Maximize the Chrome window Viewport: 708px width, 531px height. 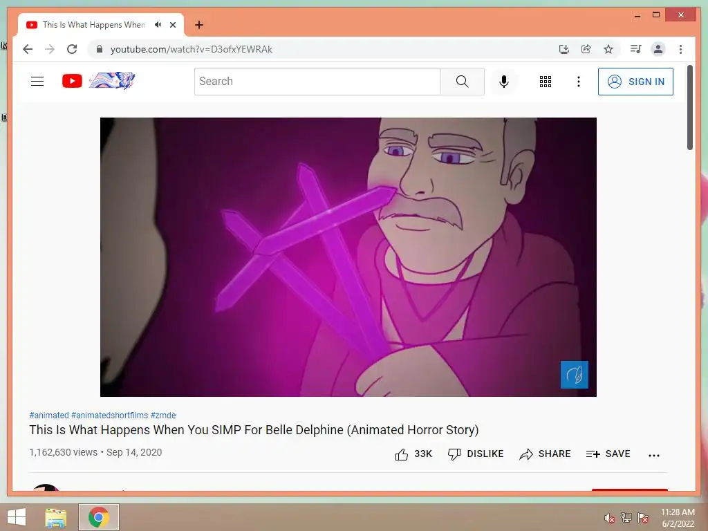click(656, 15)
